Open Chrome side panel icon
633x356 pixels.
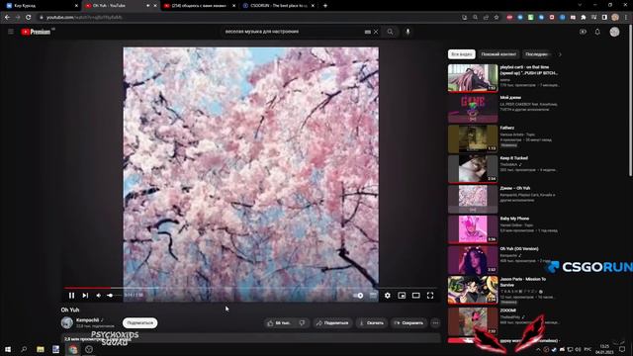point(604,18)
